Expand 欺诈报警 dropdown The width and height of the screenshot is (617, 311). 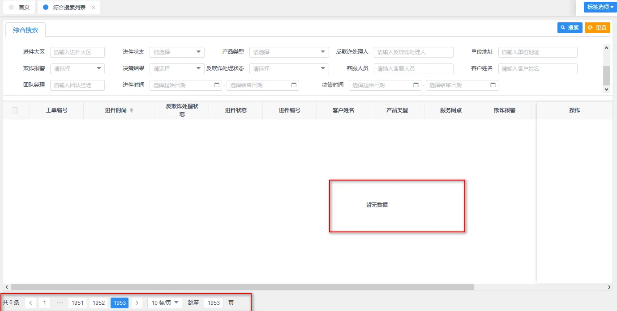77,69
